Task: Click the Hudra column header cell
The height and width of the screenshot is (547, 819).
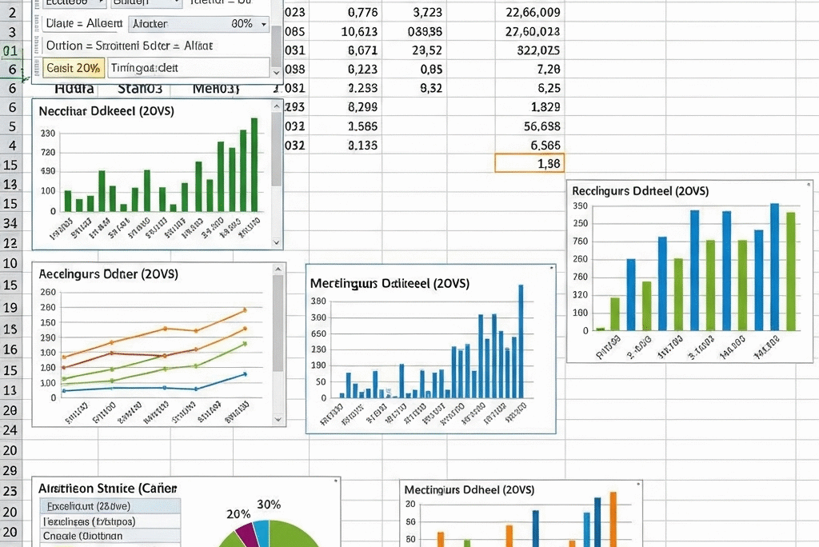Action: pyautogui.click(x=74, y=88)
